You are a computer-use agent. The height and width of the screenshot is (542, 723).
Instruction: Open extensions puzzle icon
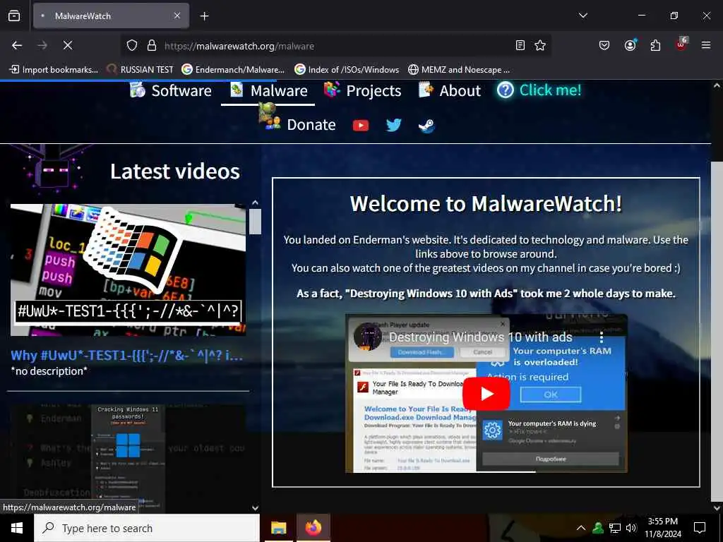[x=655, y=45]
